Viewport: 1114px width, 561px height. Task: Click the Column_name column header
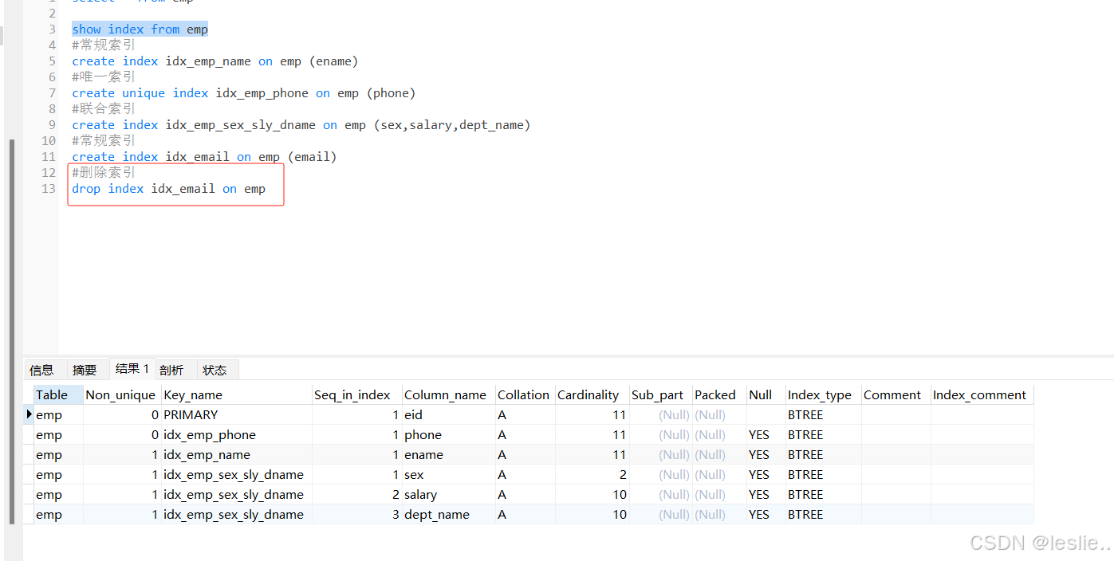(449, 394)
